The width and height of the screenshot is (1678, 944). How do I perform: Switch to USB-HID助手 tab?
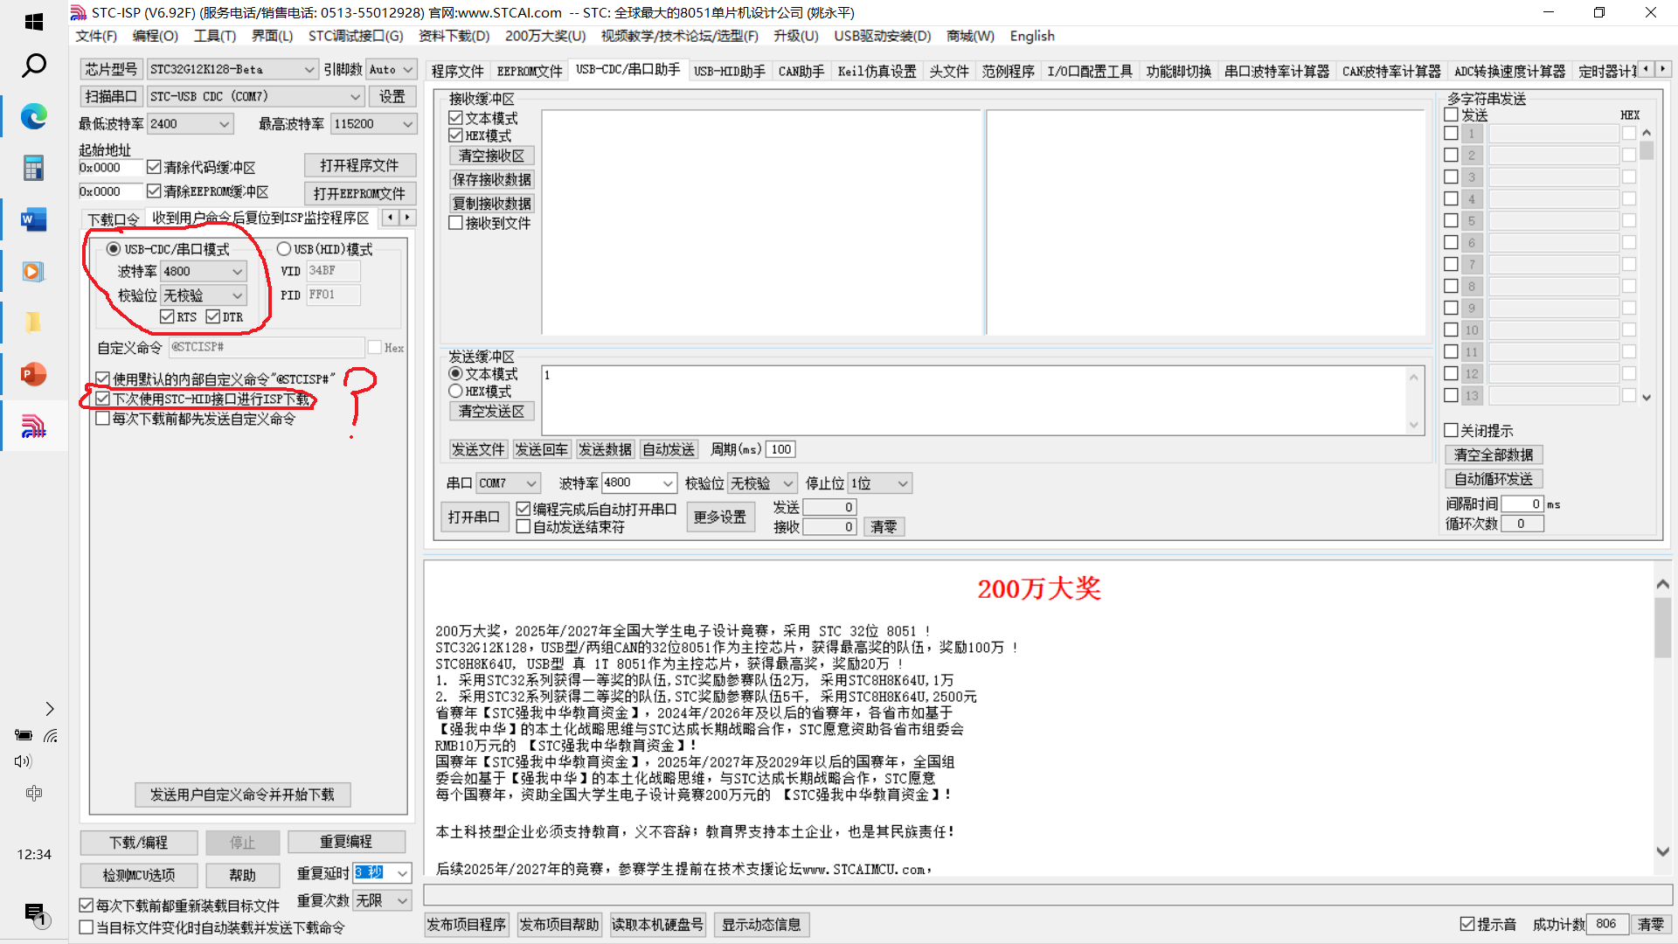tap(729, 71)
